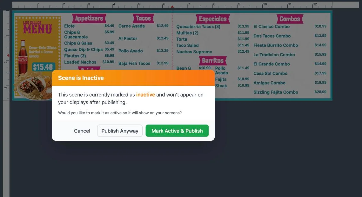
Task: Click the $28.99 combo price
Action: 320,92
